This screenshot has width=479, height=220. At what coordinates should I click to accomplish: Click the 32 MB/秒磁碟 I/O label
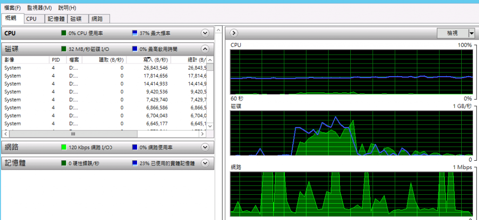(89, 49)
